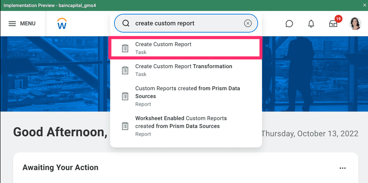Click the Workday logo home icon

pos(62,23)
